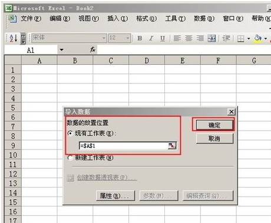Center align text
Image resolution: width=271 pixels, height=223 pixels.
pyautogui.click(x=189, y=38)
